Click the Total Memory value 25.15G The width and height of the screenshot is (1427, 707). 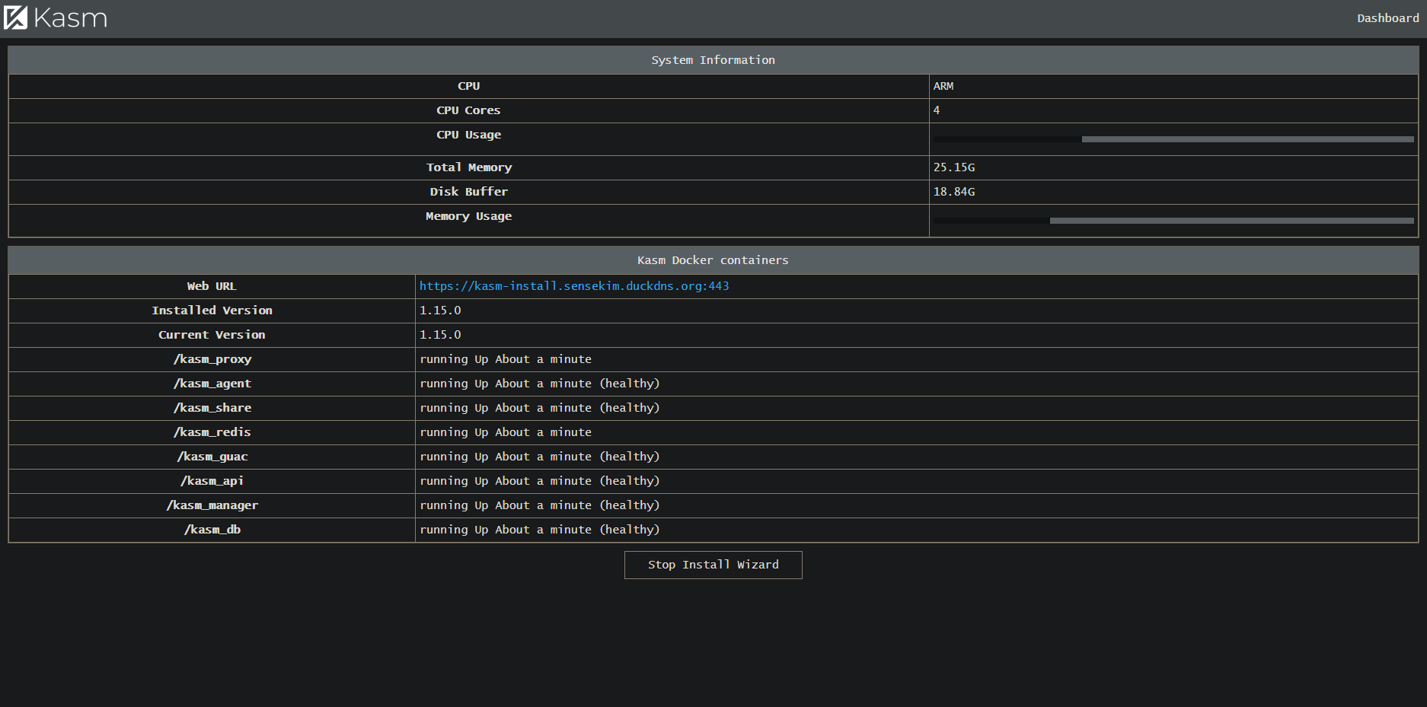pos(954,167)
